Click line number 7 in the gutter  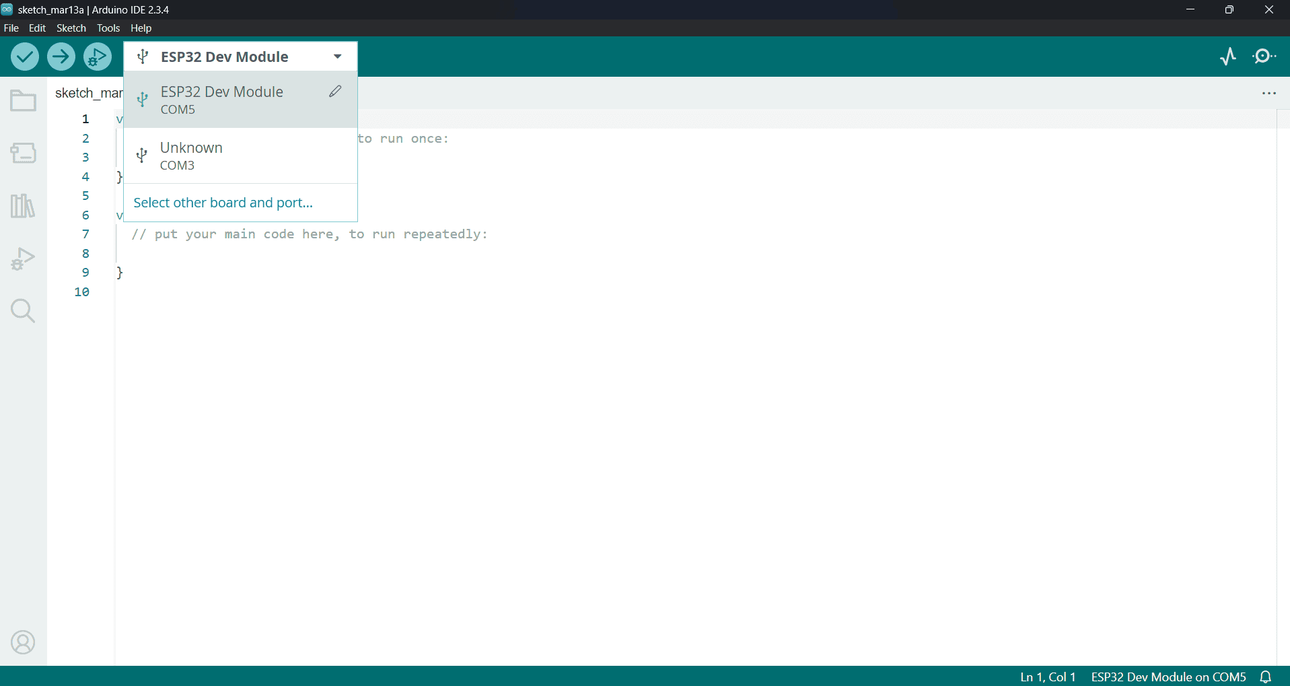(x=85, y=234)
